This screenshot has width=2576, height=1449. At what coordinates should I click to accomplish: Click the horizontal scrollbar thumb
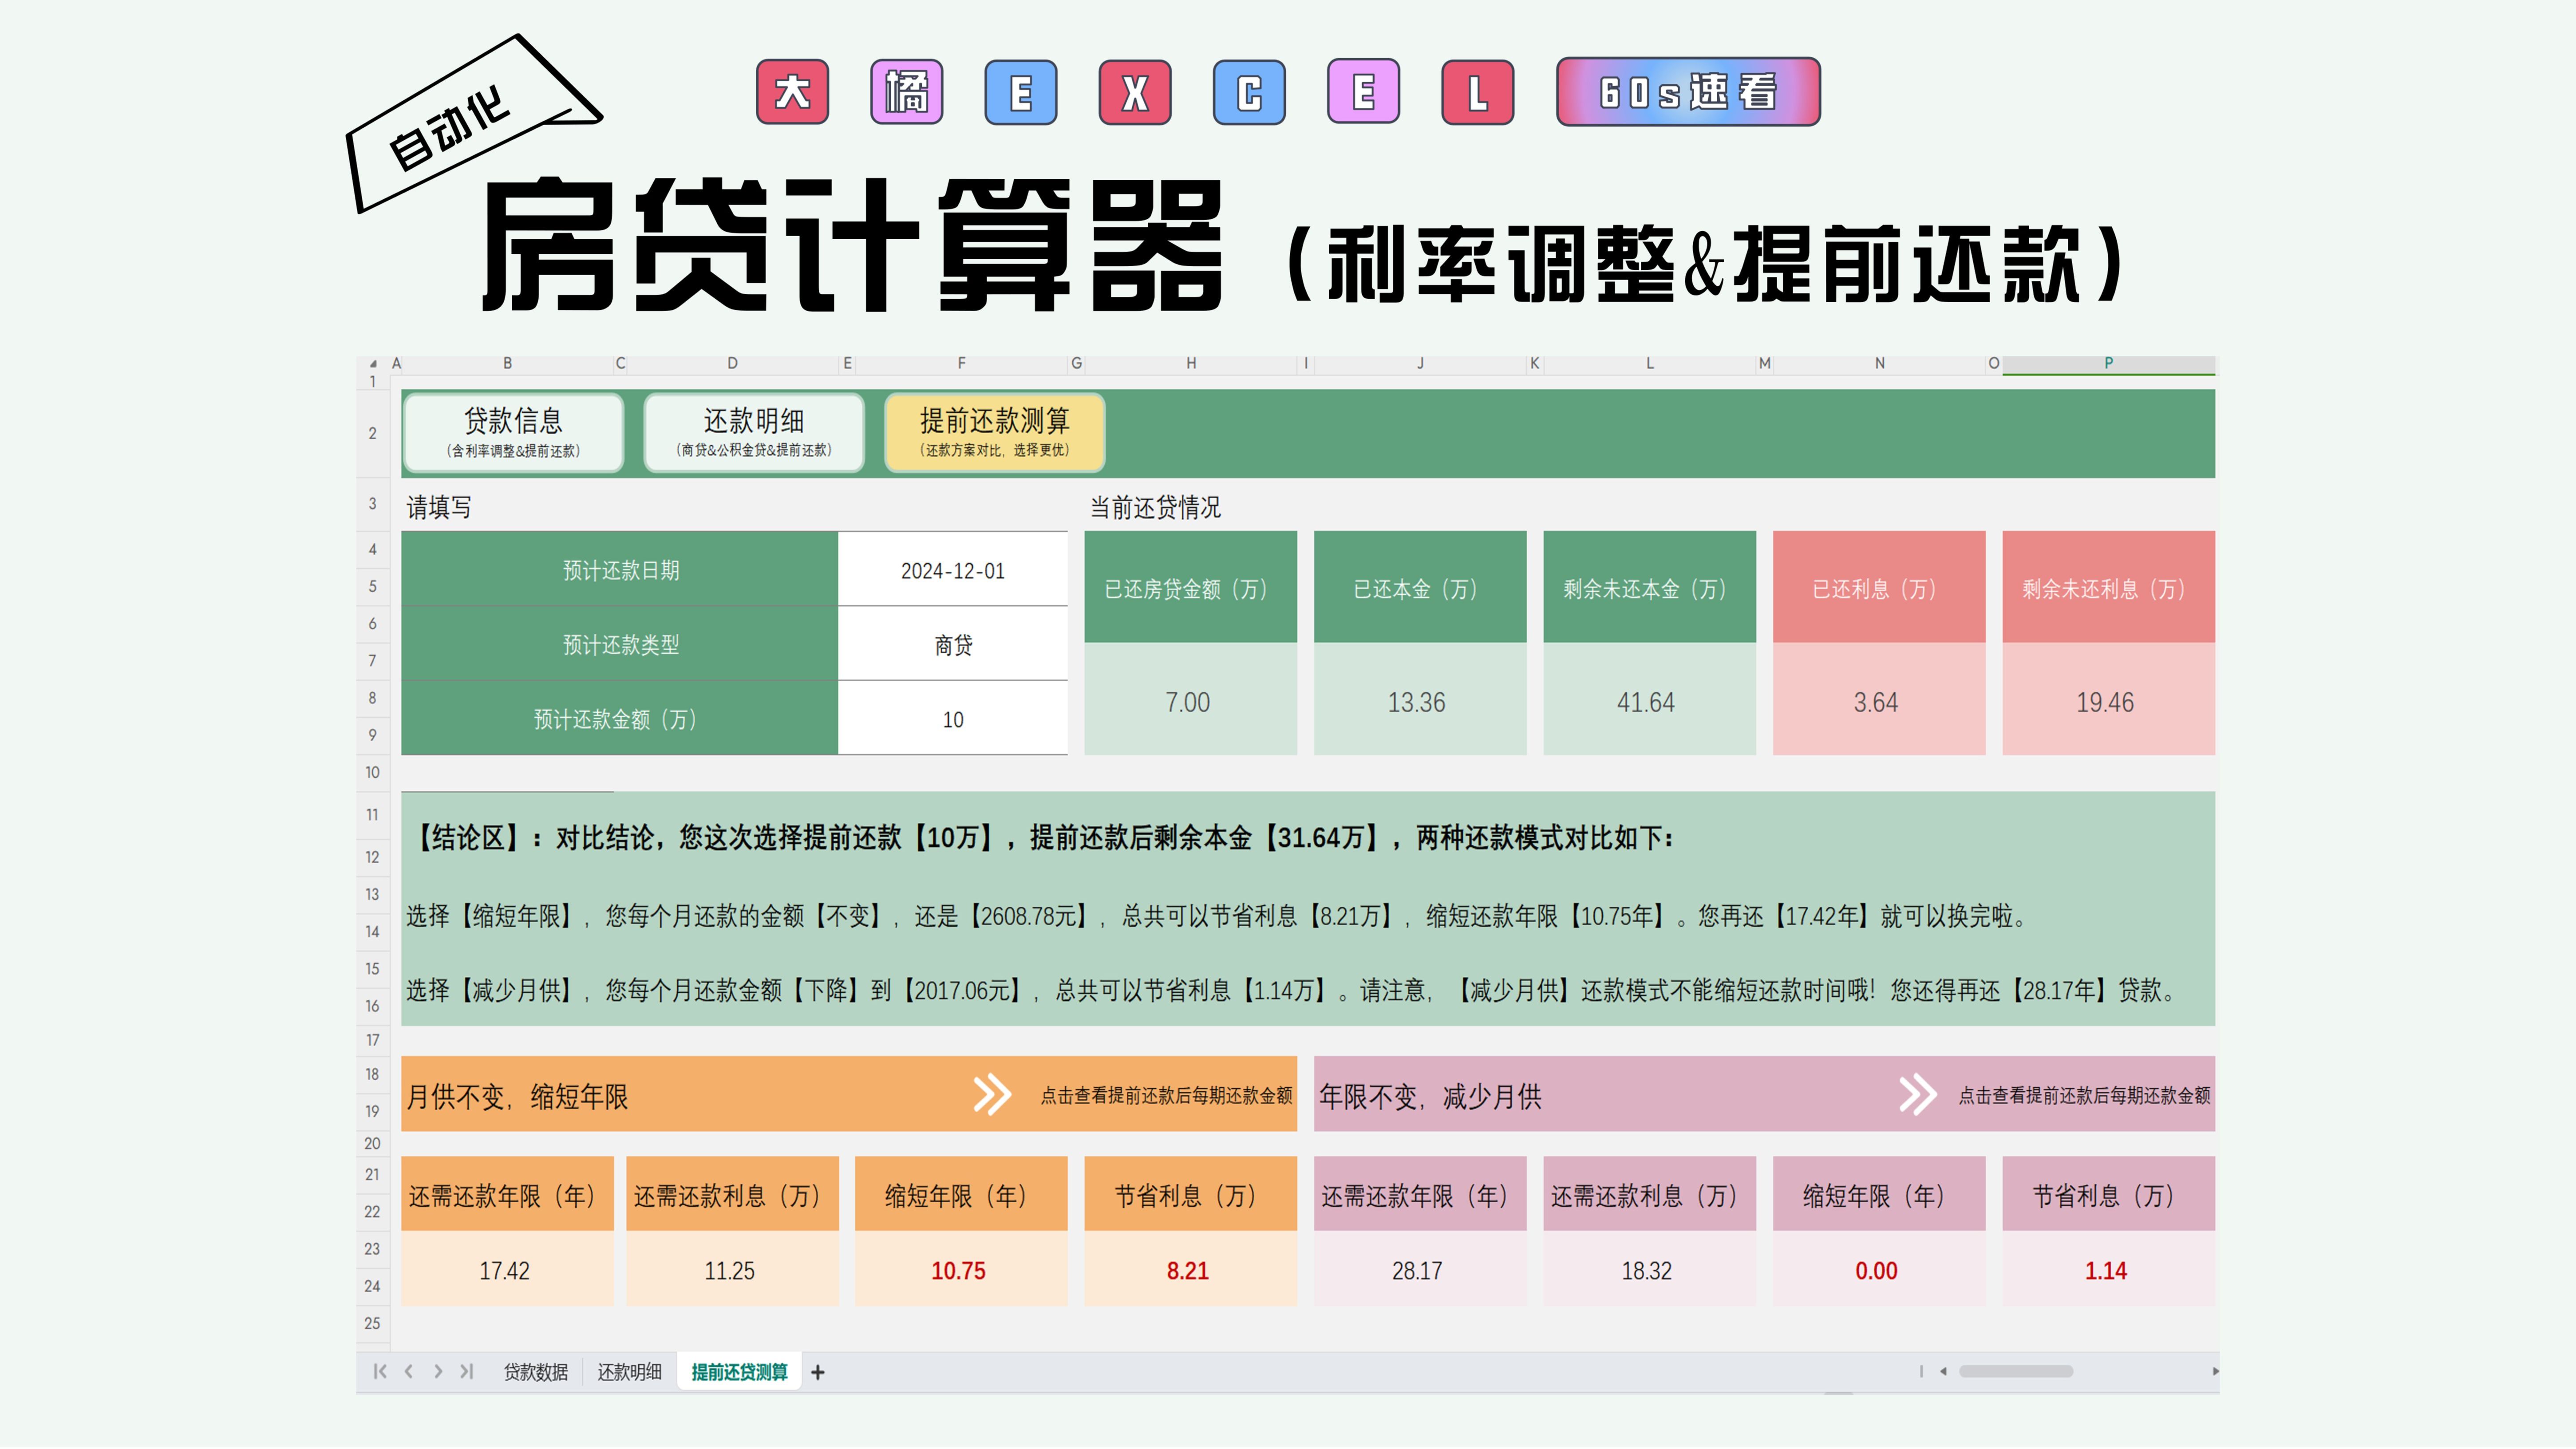click(2015, 1371)
